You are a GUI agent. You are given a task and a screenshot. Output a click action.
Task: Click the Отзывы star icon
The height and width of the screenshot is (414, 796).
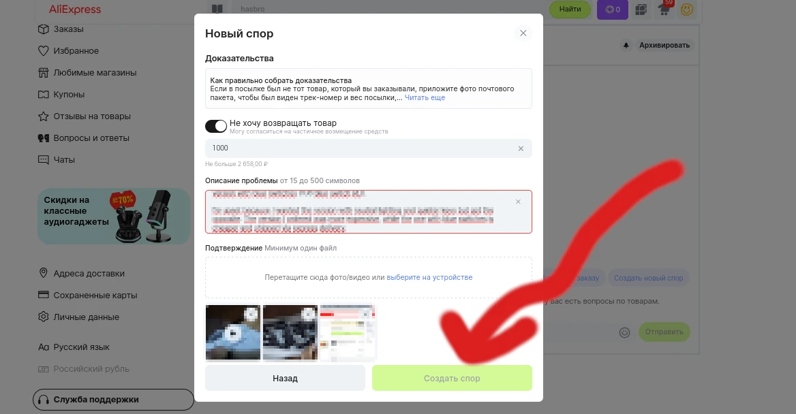pos(44,116)
